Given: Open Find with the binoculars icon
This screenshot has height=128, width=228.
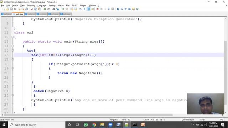Looking at the screenshot, I should [54, 9].
